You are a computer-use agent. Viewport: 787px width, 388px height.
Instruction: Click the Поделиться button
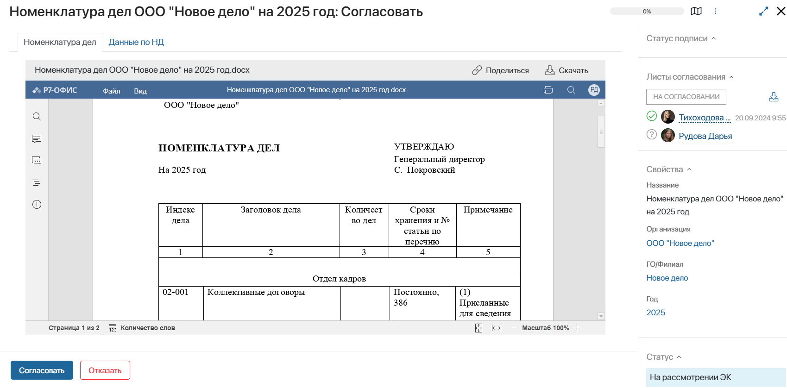tap(500, 70)
